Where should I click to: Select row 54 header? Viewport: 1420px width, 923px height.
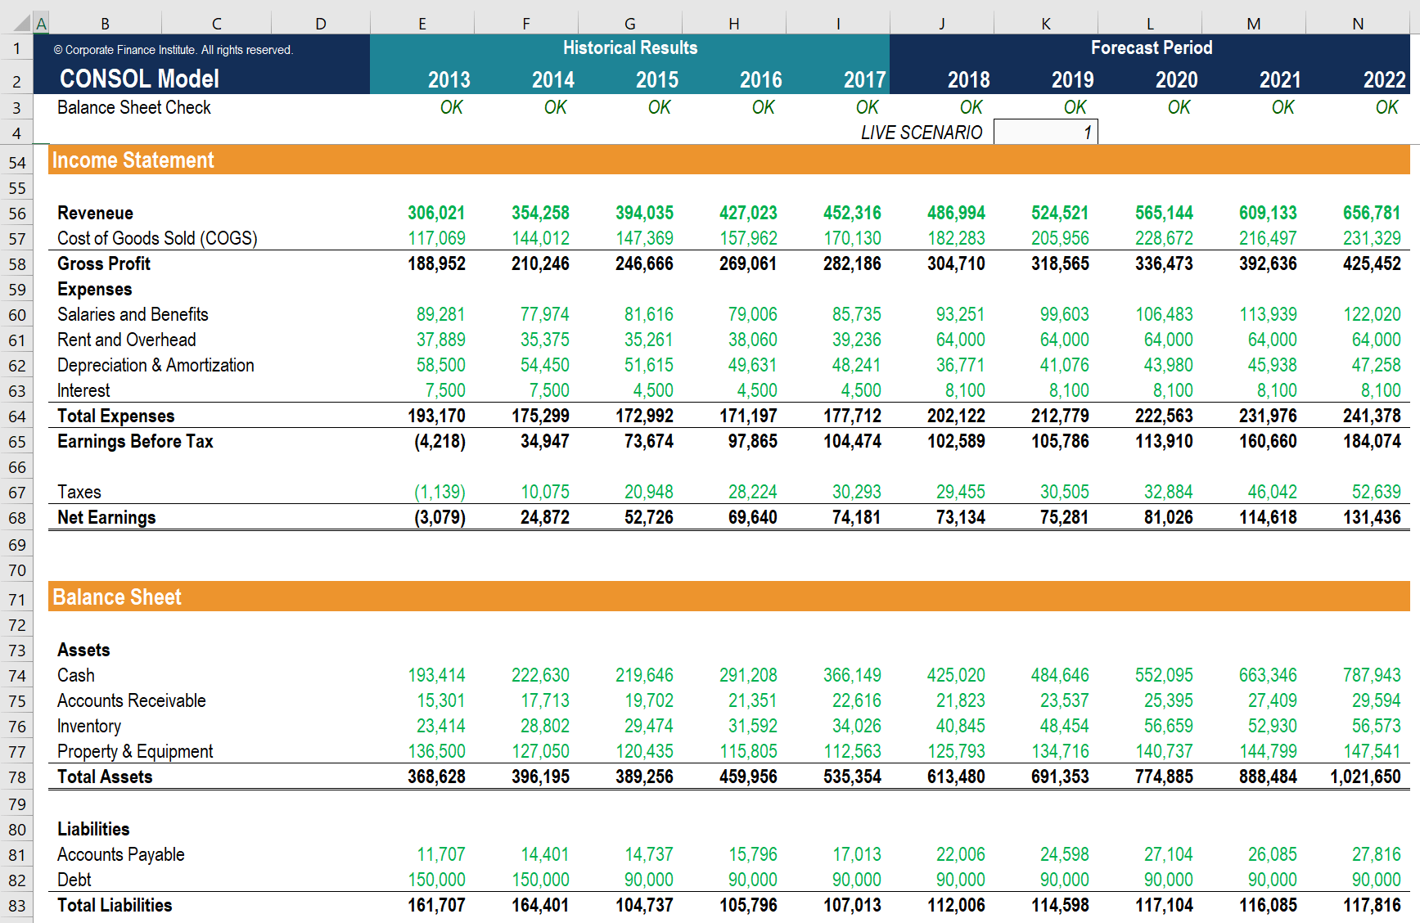point(16,162)
